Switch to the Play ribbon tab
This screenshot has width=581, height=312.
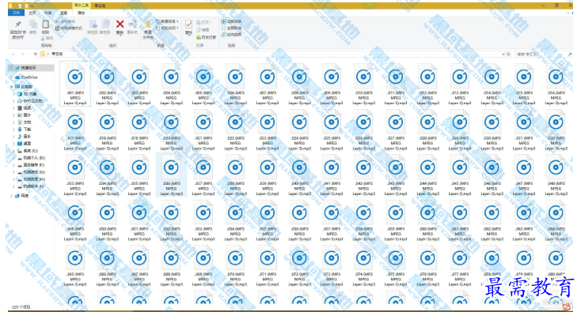click(81, 13)
